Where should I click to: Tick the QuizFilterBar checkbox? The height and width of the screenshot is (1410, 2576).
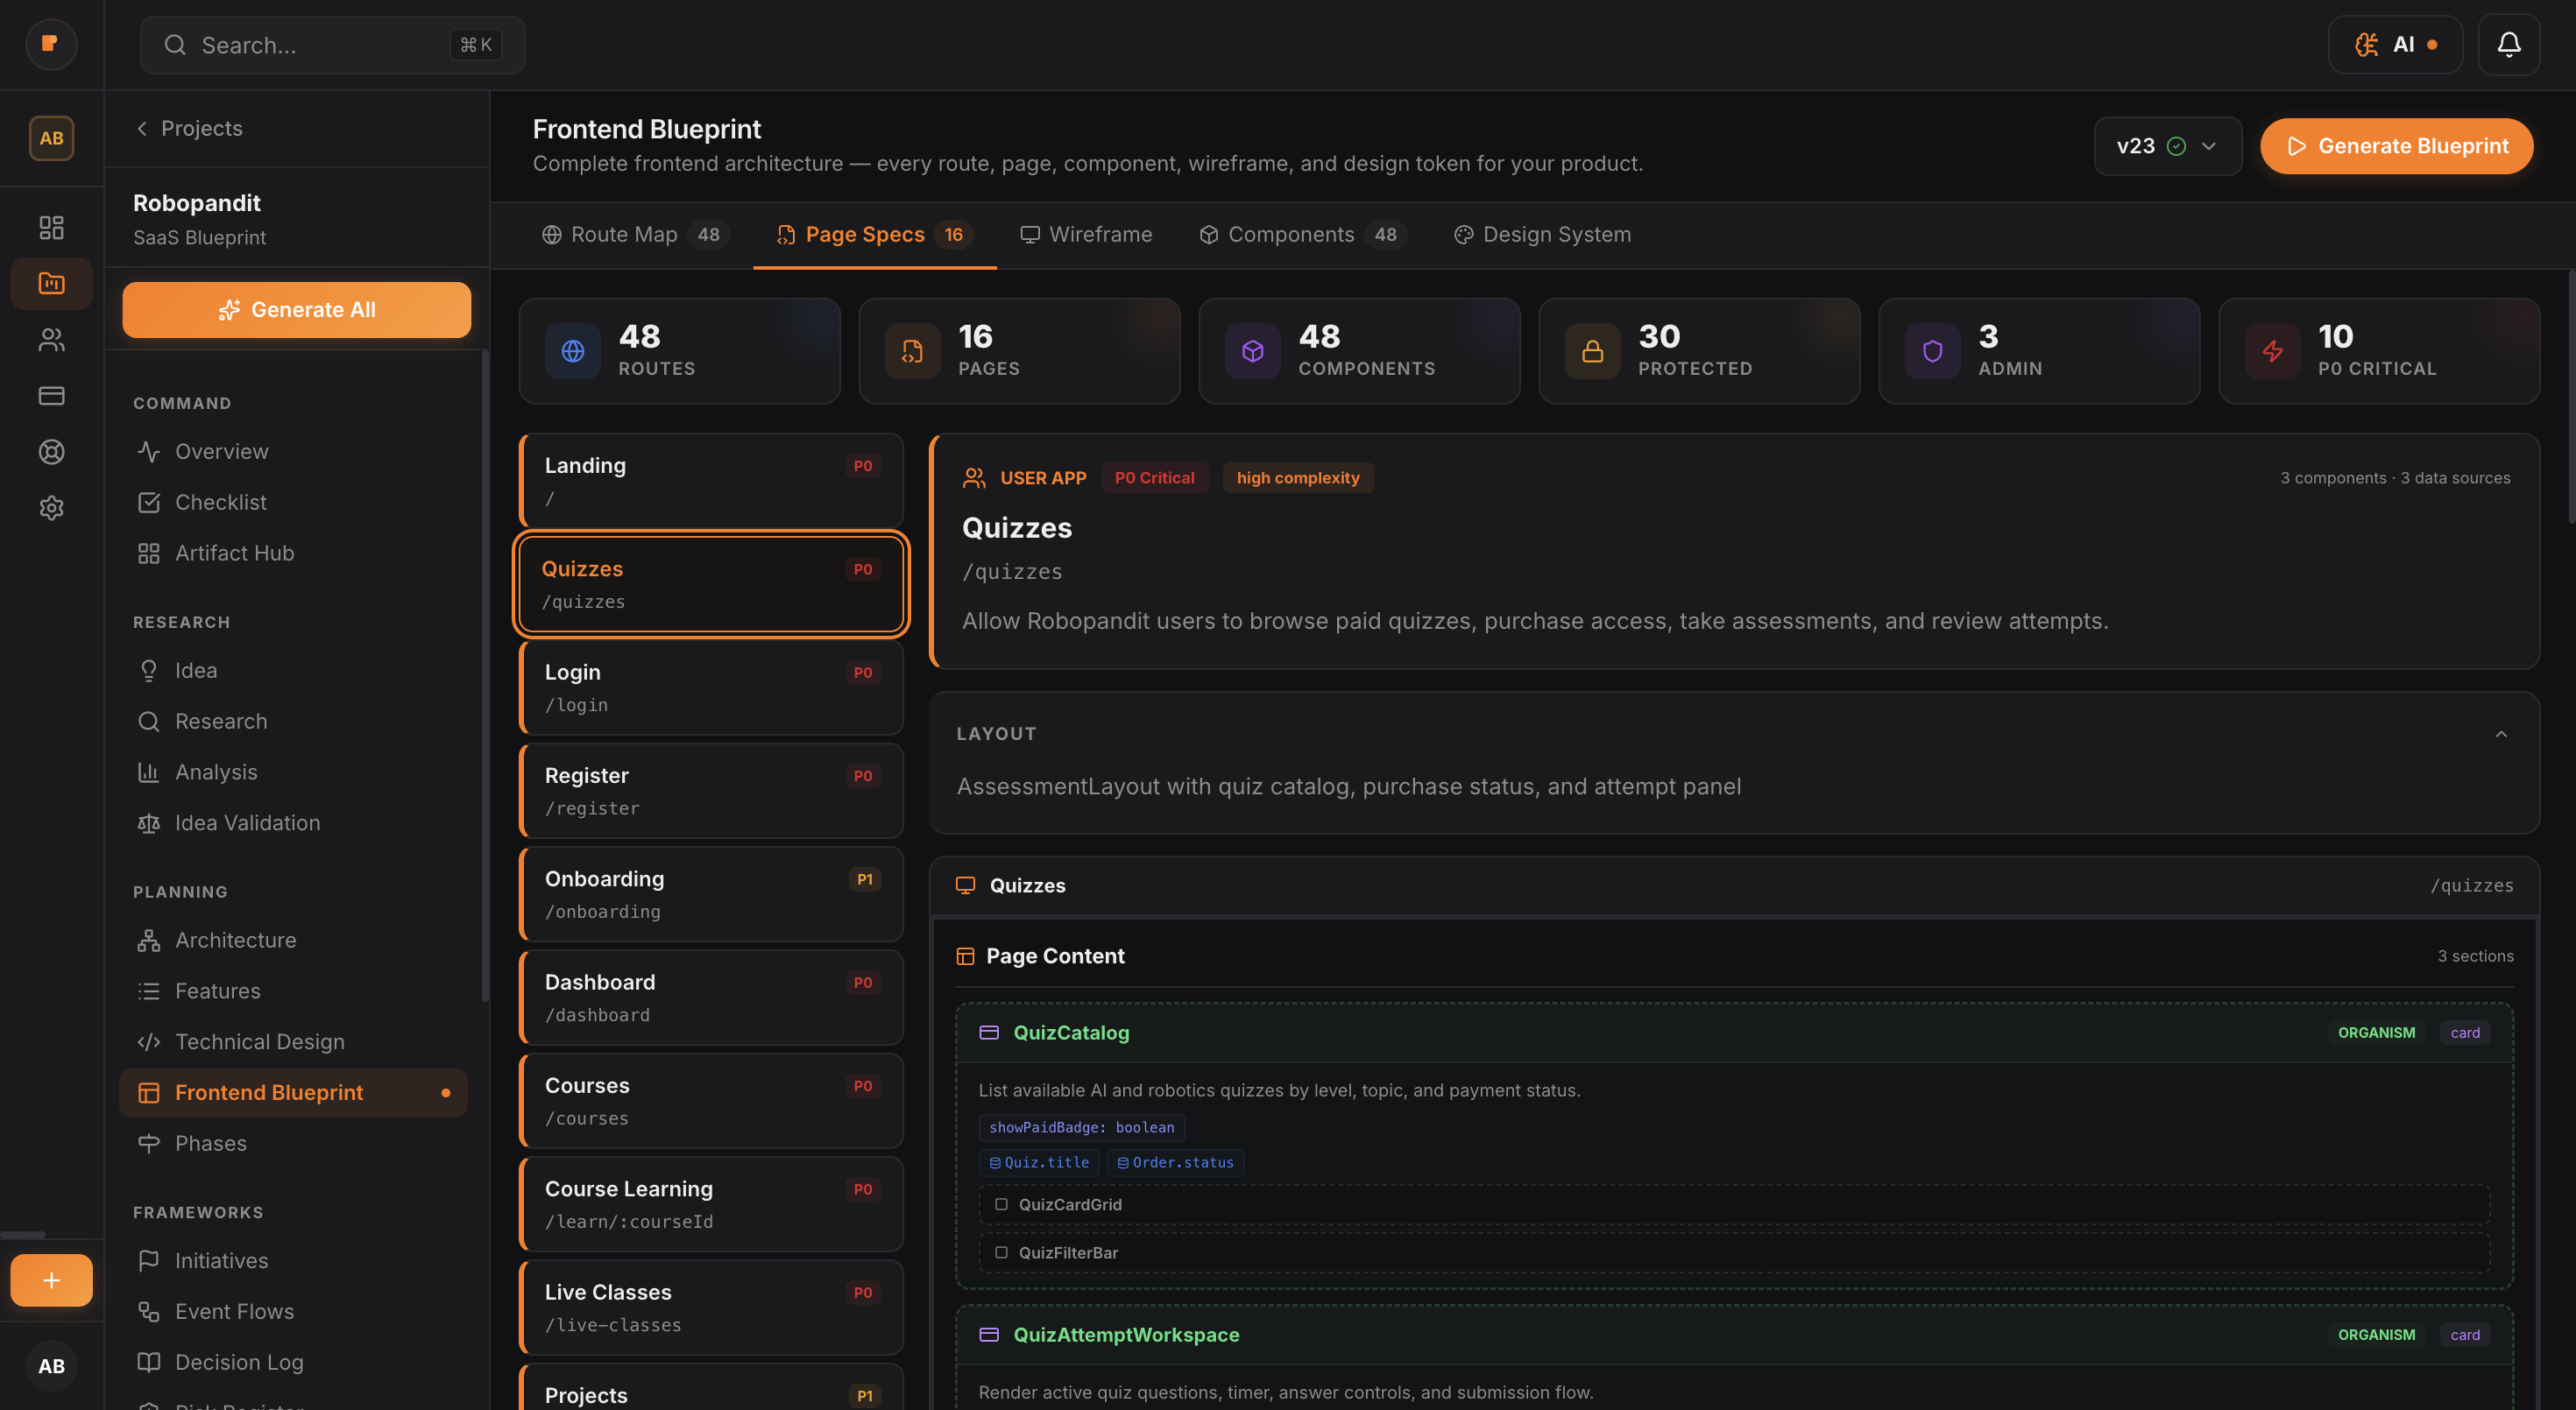pos(1001,1252)
